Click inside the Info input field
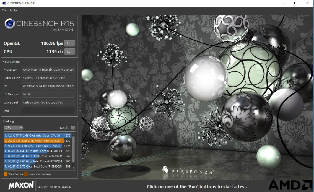This screenshot has height=192, width=314. (x=48, y=111)
